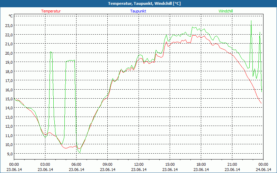Image resolution: width=277 pixels, height=173 pixels.
Task: Click the '9,0' y-axis value
Action: coord(10,154)
